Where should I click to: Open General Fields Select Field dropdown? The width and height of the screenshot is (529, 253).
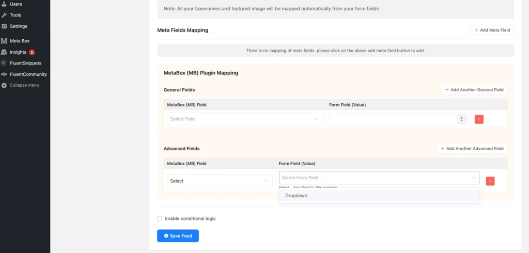pyautogui.click(x=245, y=119)
